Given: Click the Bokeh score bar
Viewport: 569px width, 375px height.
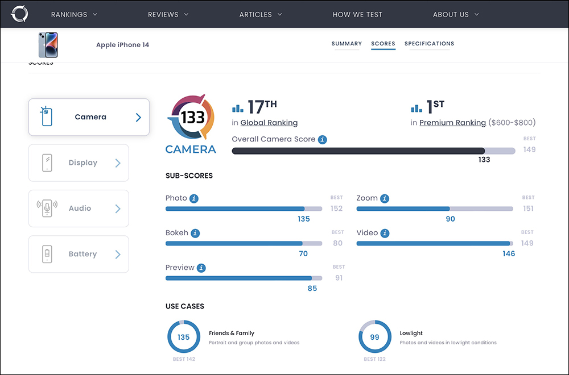Looking at the screenshot, I should pos(244,244).
